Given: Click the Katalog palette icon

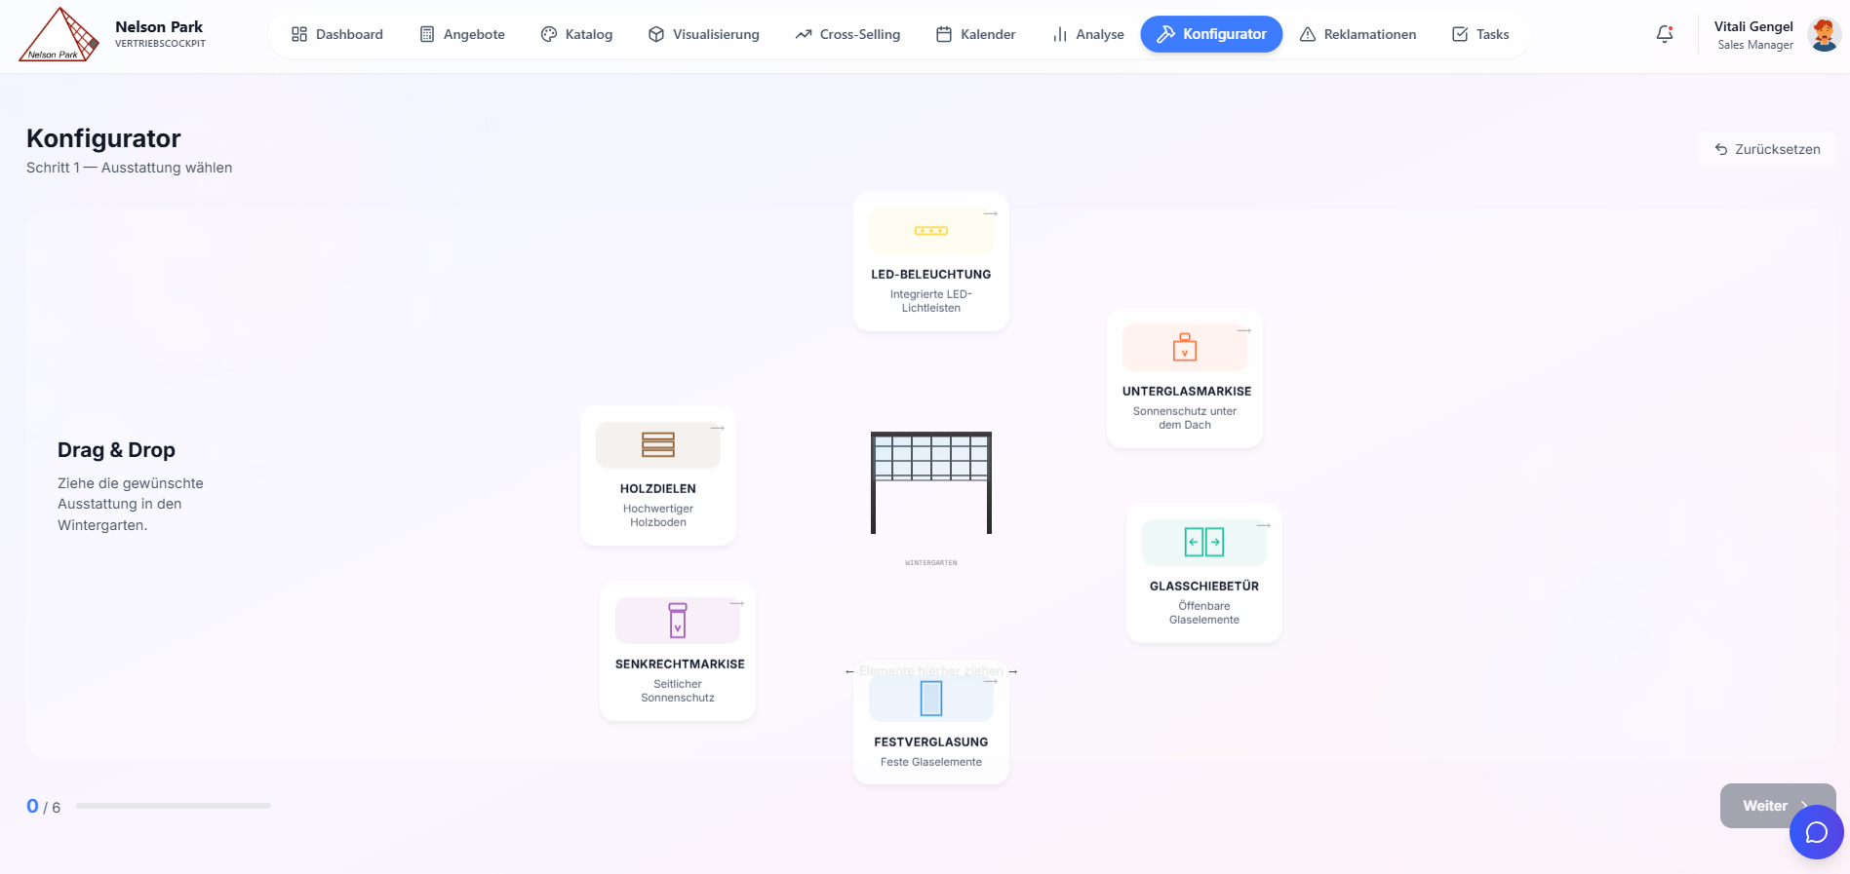Looking at the screenshot, I should click(x=549, y=34).
